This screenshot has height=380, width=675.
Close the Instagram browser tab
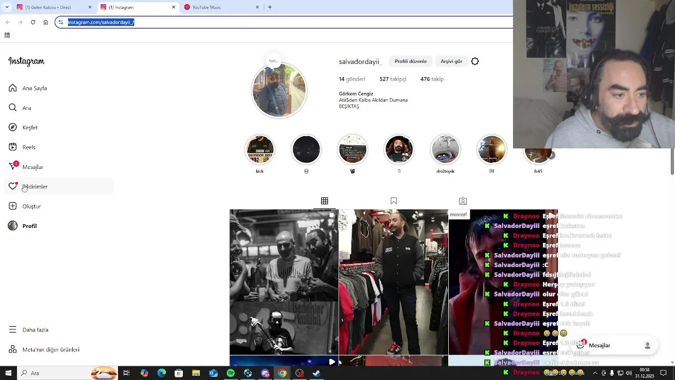click(173, 7)
